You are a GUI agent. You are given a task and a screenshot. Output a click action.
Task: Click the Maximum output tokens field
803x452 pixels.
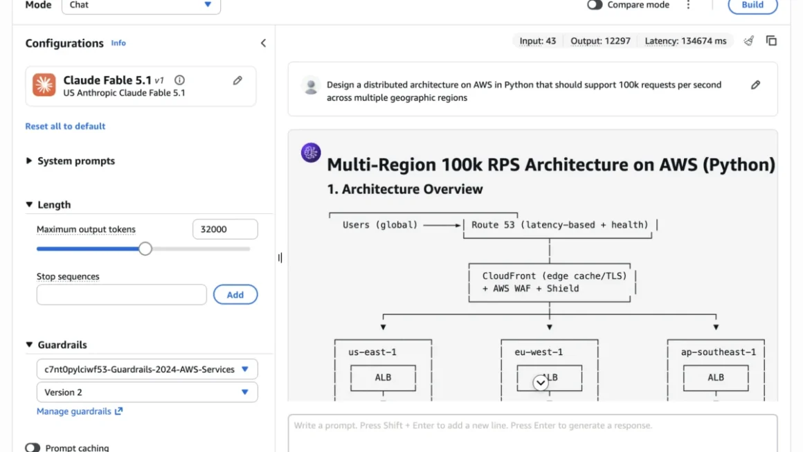coord(225,229)
